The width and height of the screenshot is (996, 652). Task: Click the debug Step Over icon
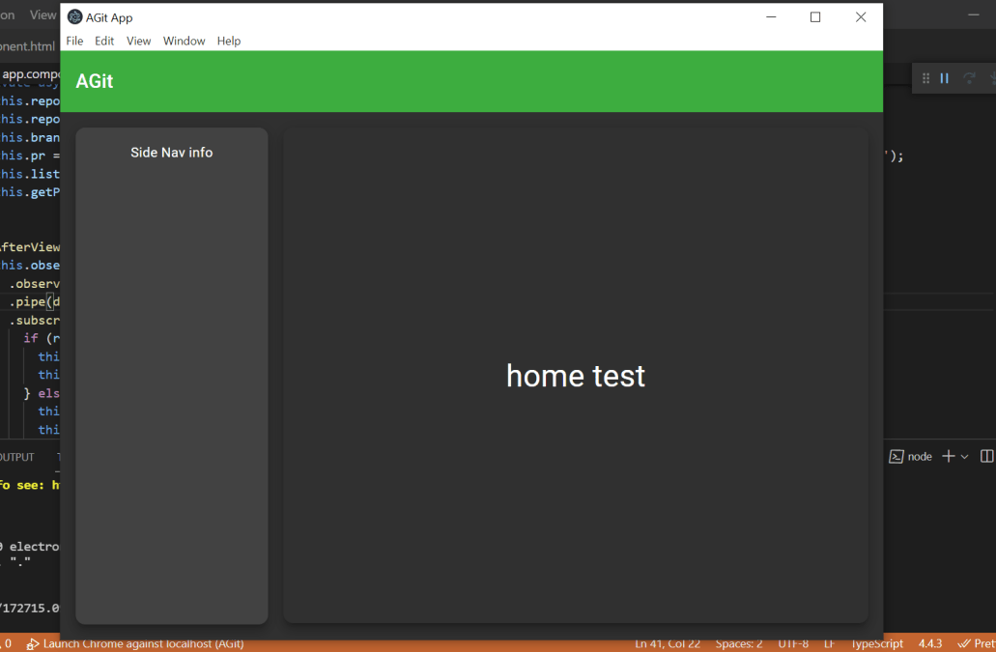click(x=969, y=78)
